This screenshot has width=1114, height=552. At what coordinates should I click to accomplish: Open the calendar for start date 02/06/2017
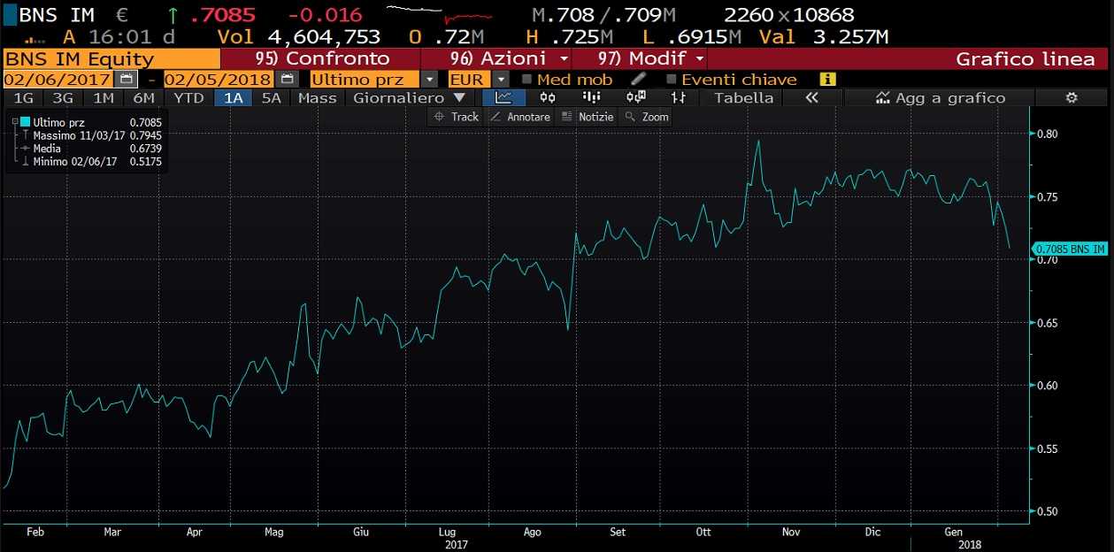click(128, 80)
